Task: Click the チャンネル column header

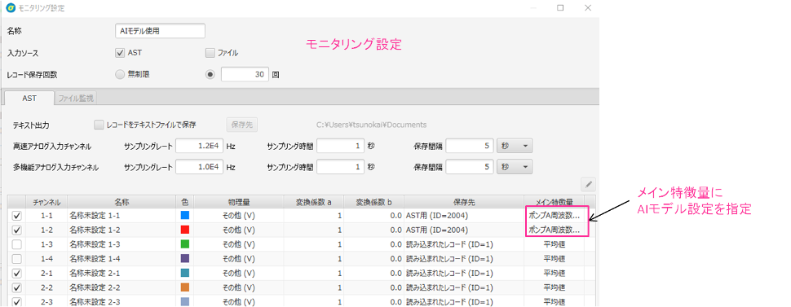Action: [x=47, y=202]
